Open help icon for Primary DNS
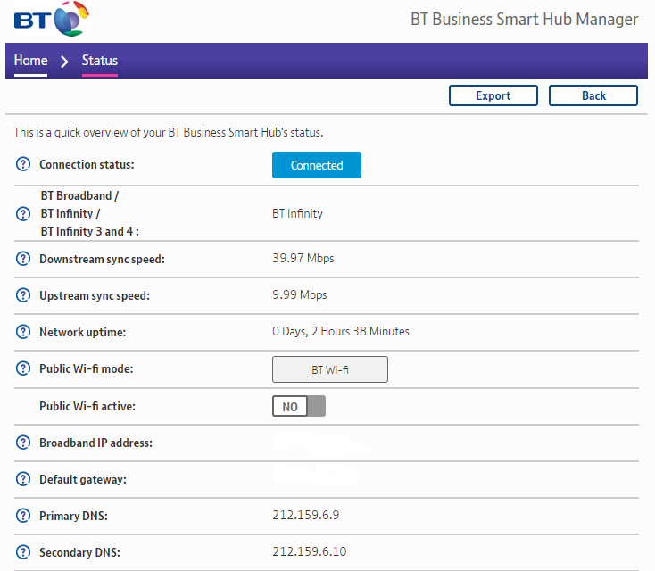Image resolution: width=655 pixels, height=571 pixels. pyautogui.click(x=23, y=517)
